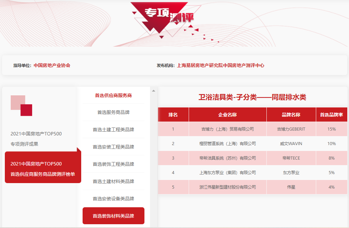
Task: Click 浙江伟星新型建材股份有限公司 cell
Action: click(x=227, y=187)
